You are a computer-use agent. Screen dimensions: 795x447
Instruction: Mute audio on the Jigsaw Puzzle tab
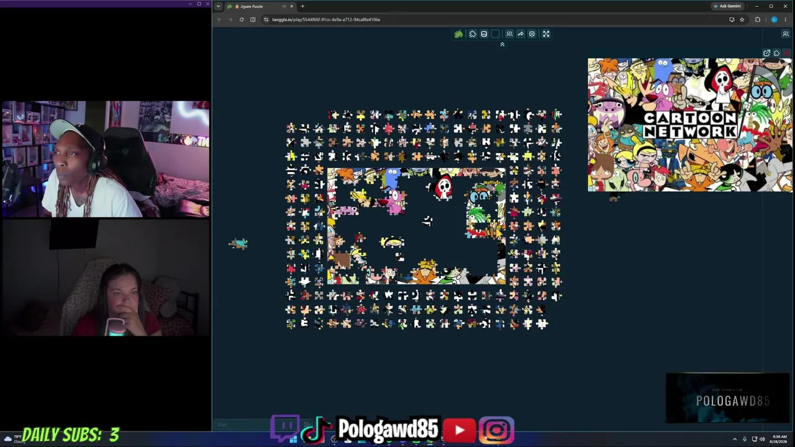284,6
